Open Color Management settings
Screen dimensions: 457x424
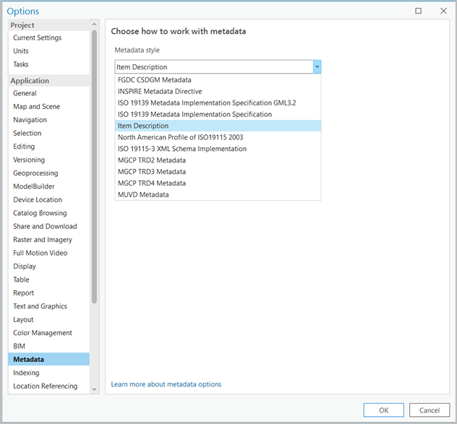tap(43, 333)
